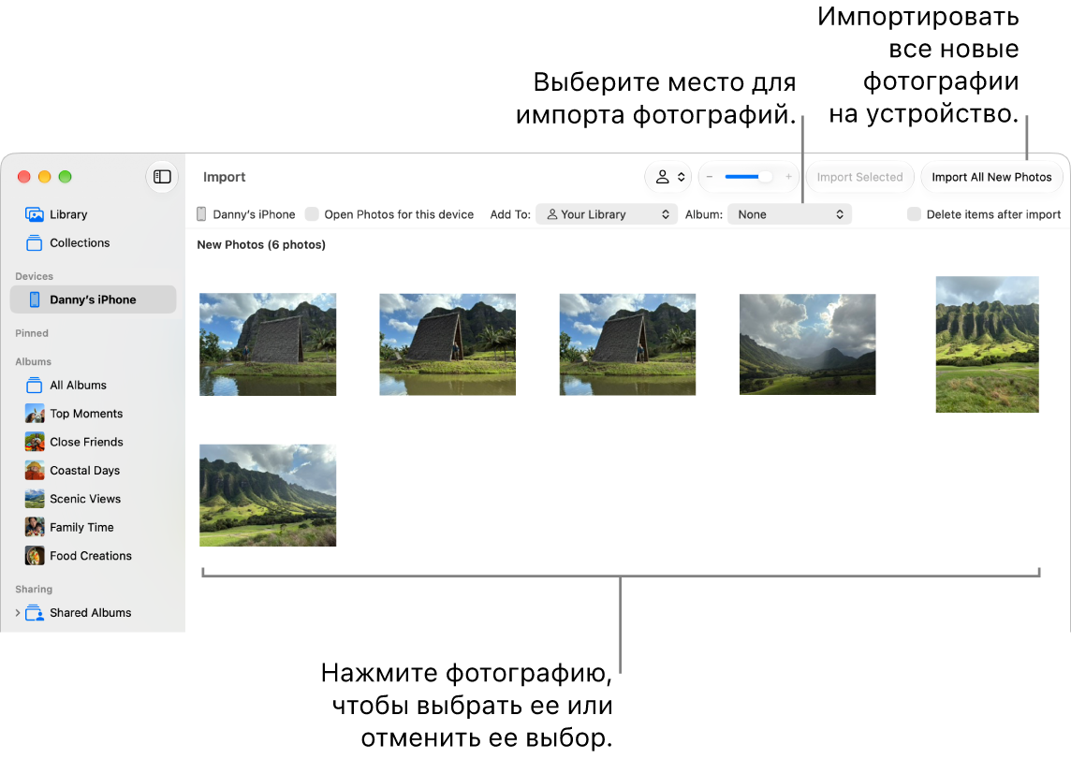
Task: Click the Sharing section header
Action: click(x=34, y=589)
